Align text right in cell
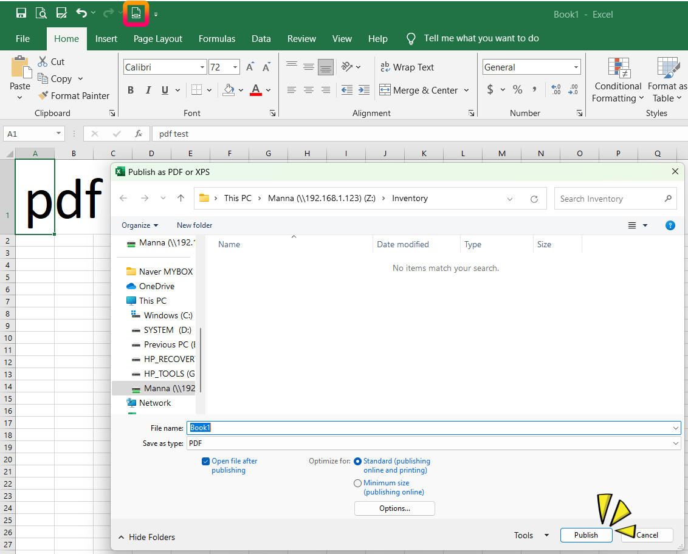 tap(326, 91)
